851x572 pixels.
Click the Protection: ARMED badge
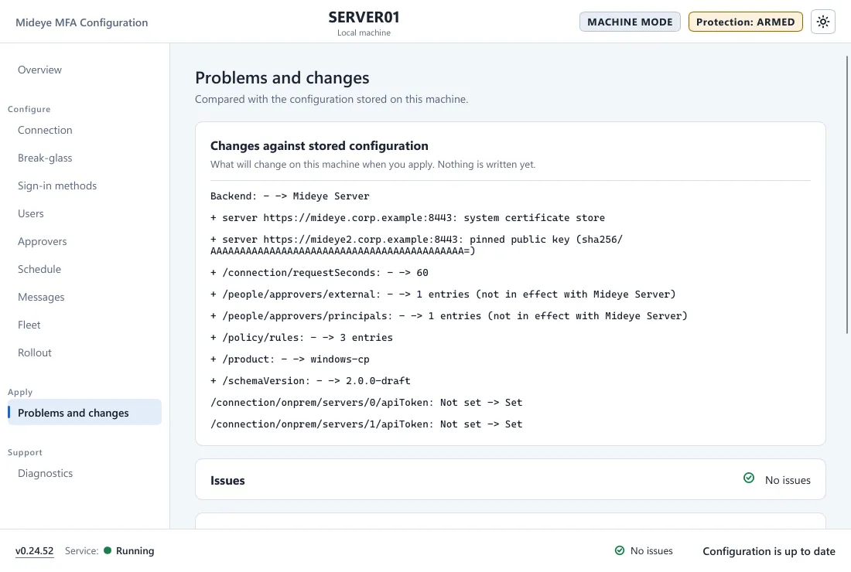[x=745, y=22]
